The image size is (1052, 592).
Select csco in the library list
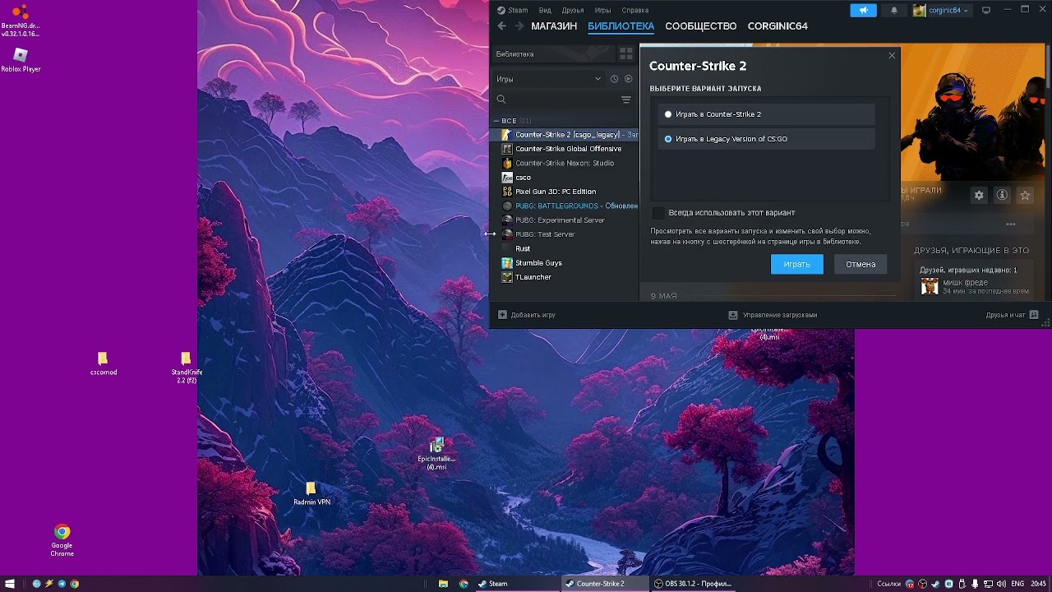coord(565,178)
